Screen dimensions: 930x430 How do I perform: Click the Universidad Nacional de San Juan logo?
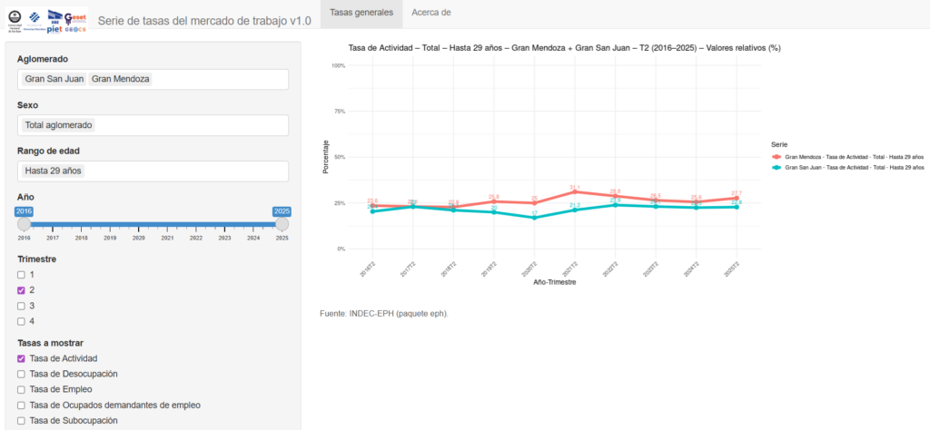(x=15, y=19)
